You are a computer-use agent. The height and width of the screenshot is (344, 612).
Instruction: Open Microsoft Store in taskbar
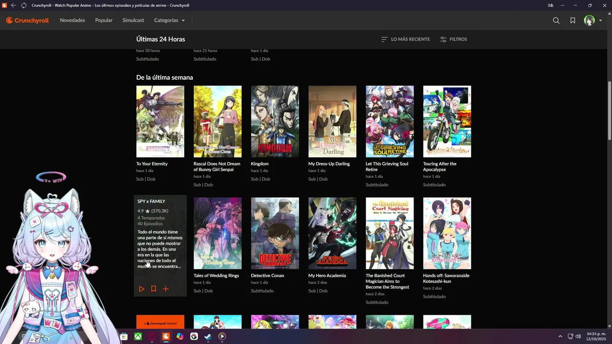tap(124, 336)
